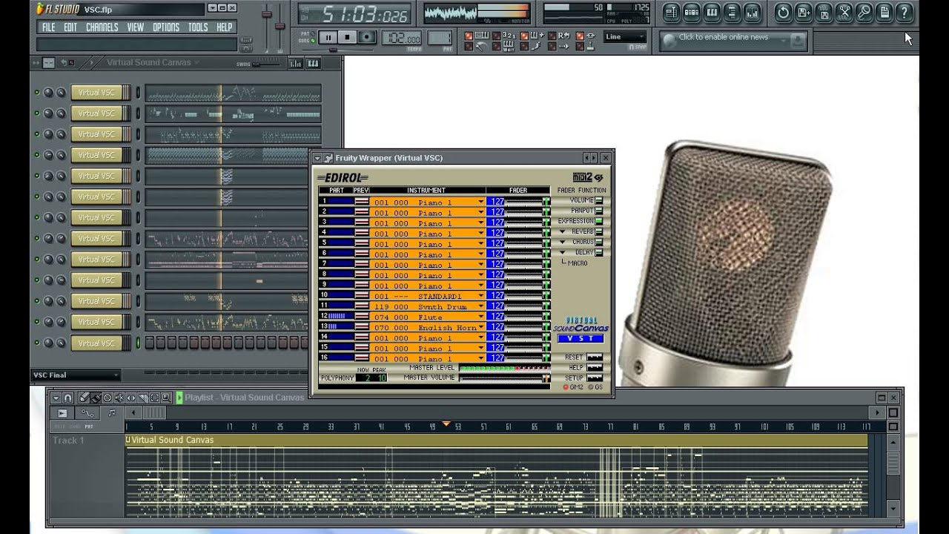Open the Step Sequencer view icon
Screen dimensions: 949x534
[x=692, y=12]
